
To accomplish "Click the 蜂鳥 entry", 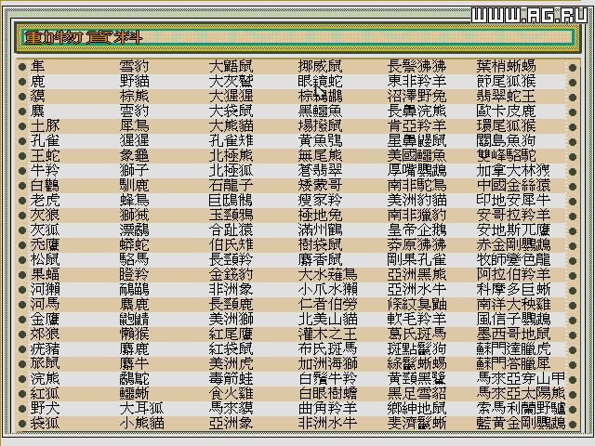I will click(x=134, y=201).
